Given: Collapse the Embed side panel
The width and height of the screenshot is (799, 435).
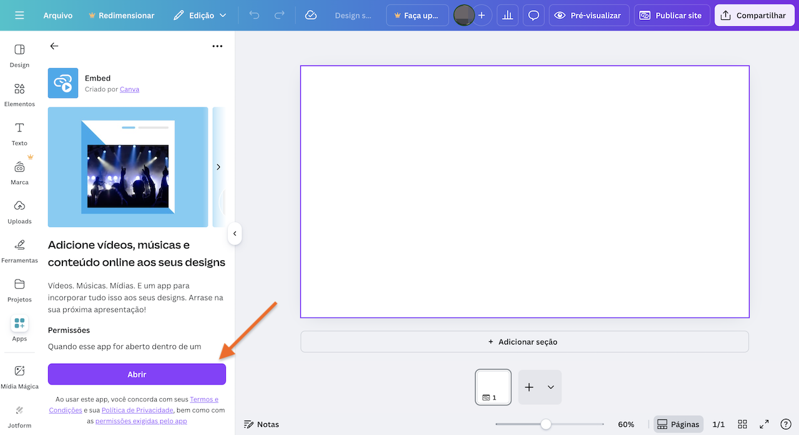Looking at the screenshot, I should pos(235,233).
